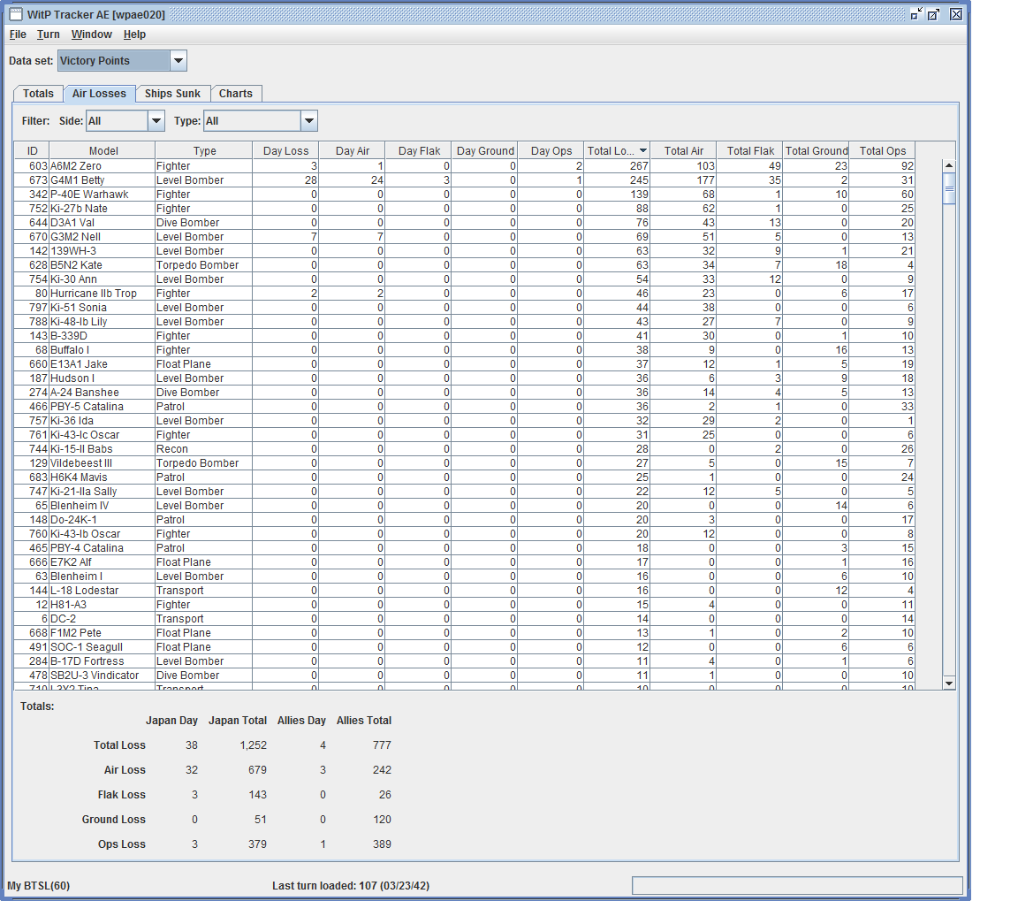Close the WitP Tracker window
The height and width of the screenshot is (901, 1018).
955,14
